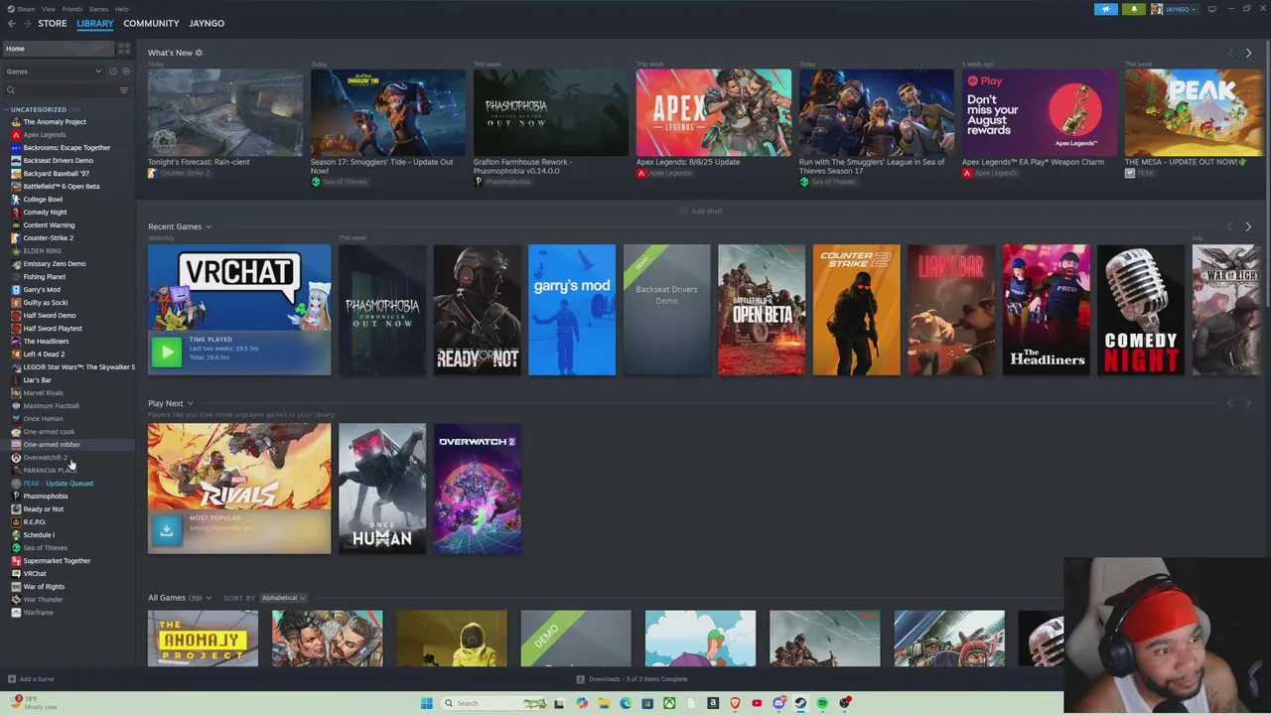Viewport: 1271px width, 715px height.
Task: Show next What's New items arrow
Action: pyautogui.click(x=1248, y=53)
